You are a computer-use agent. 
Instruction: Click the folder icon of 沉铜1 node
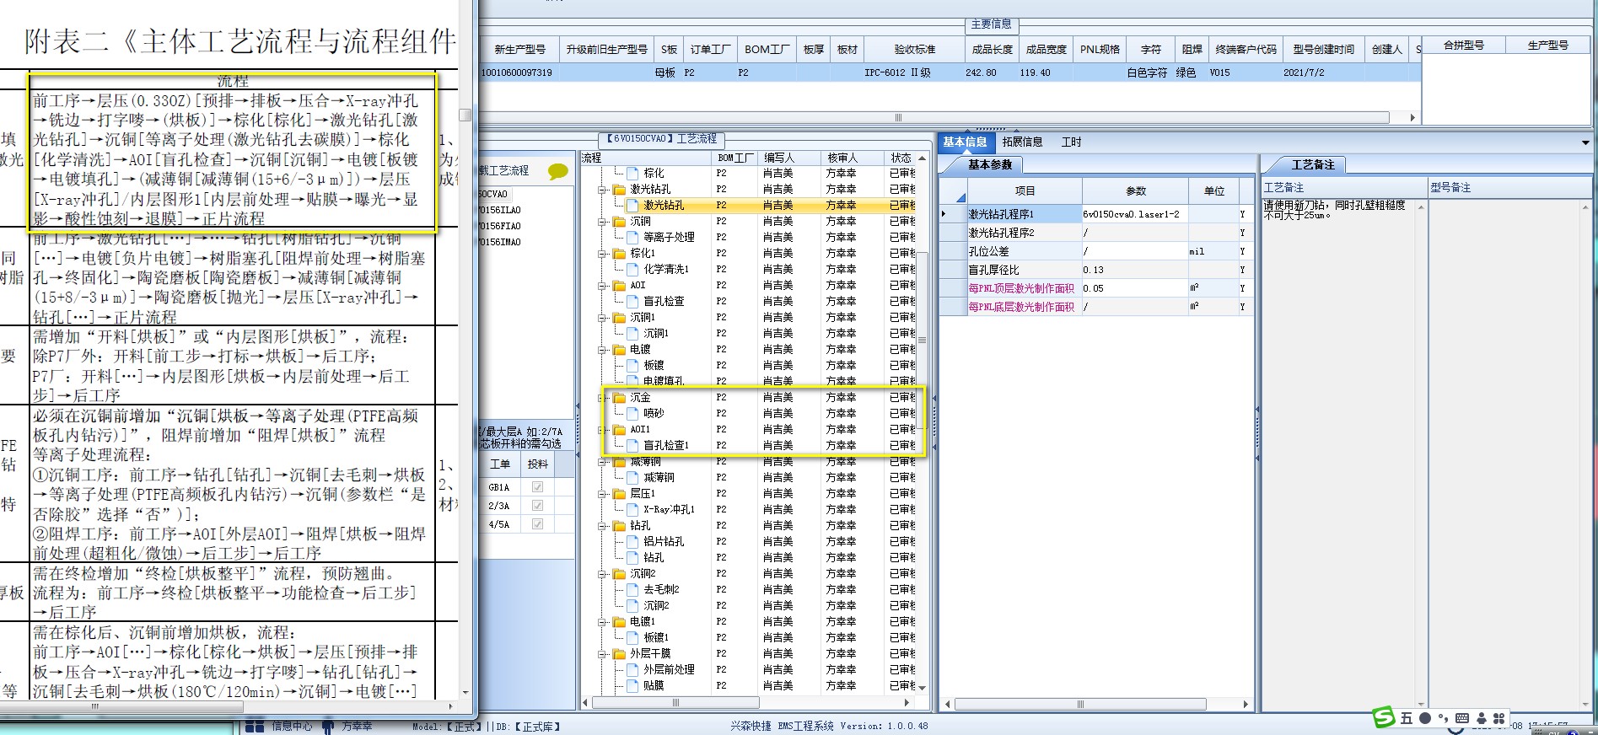pyautogui.click(x=620, y=318)
